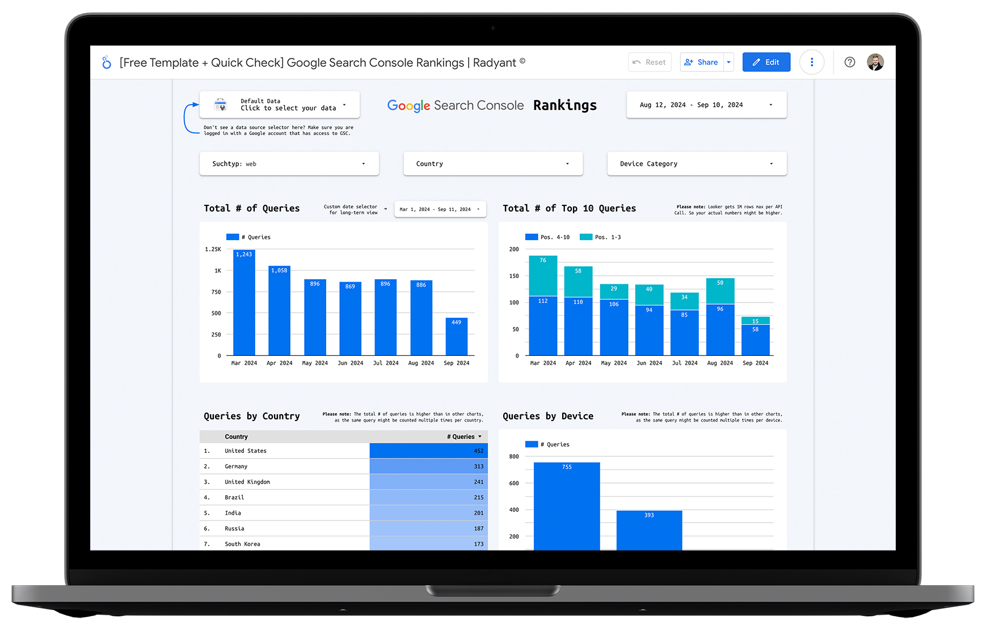Open the three-dot more options menu
This screenshot has width=986, height=630.
811,62
